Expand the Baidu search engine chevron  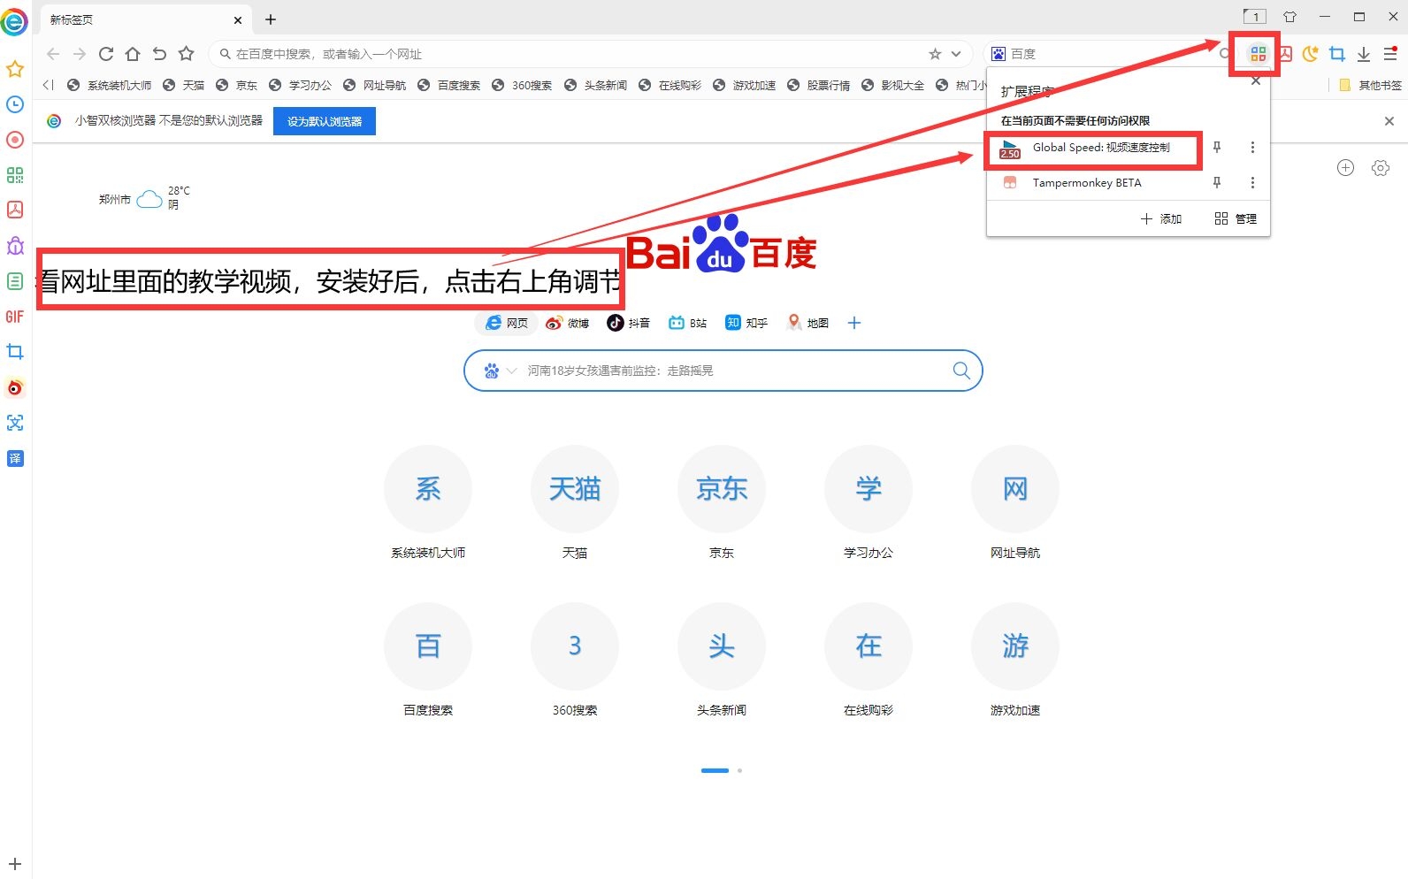click(x=511, y=371)
